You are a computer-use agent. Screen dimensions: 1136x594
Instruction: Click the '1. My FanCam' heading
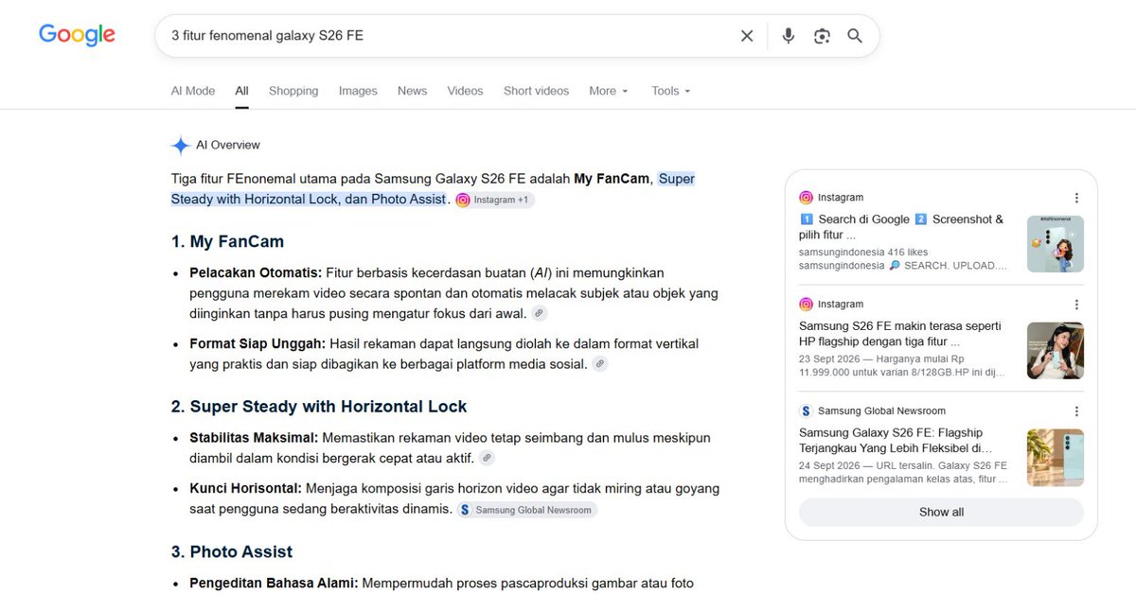[227, 241]
